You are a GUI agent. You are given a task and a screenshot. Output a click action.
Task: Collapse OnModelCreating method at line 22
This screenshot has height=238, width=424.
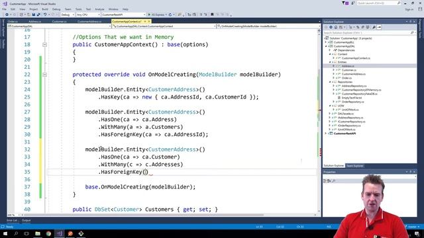point(44,75)
